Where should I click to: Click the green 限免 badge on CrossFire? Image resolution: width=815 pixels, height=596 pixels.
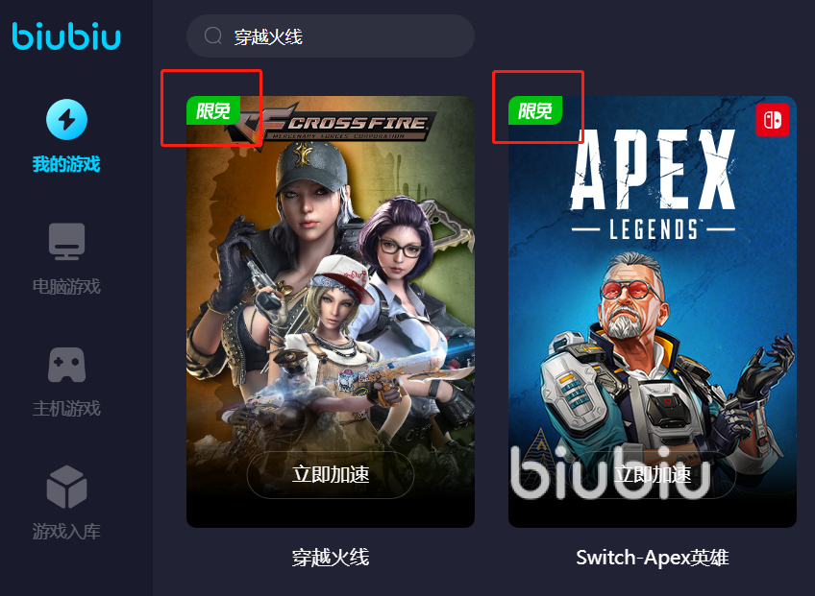click(213, 110)
